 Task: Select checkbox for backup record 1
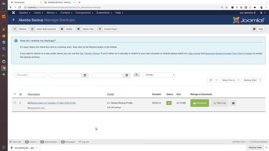[15, 102]
